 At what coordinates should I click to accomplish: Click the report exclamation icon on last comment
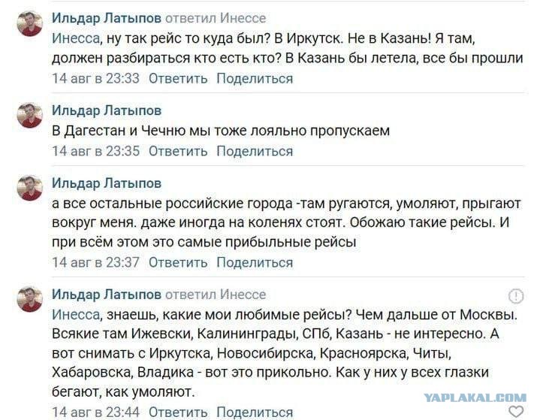(x=516, y=296)
